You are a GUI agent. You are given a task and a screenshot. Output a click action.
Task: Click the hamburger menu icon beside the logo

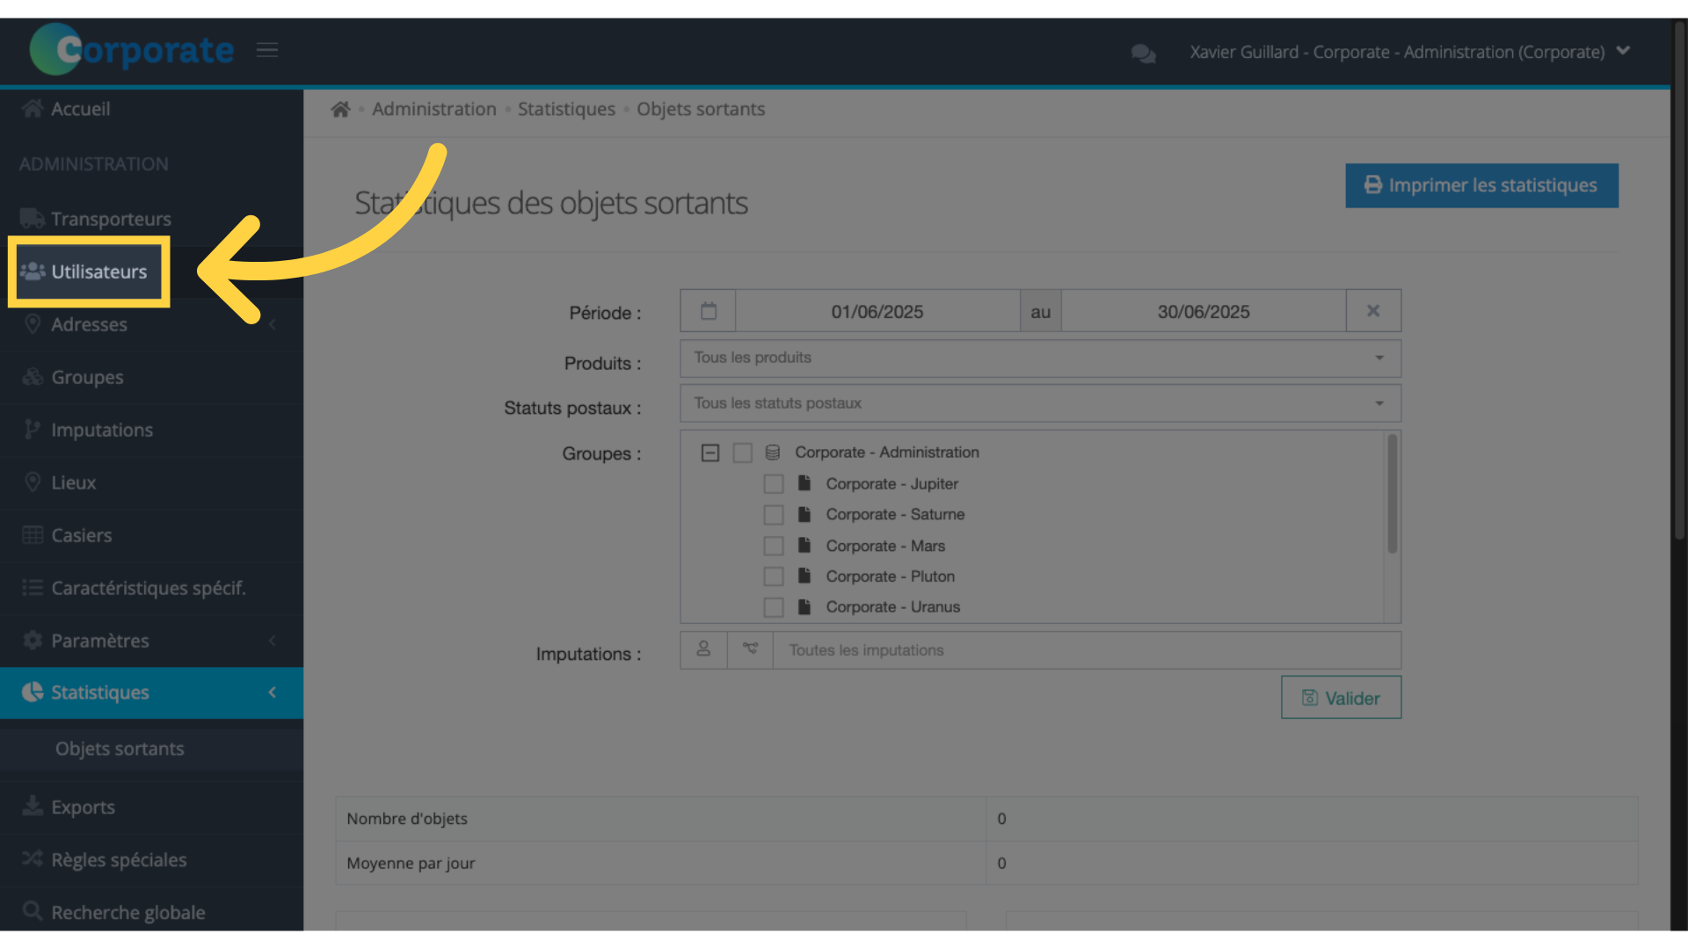pos(267,50)
